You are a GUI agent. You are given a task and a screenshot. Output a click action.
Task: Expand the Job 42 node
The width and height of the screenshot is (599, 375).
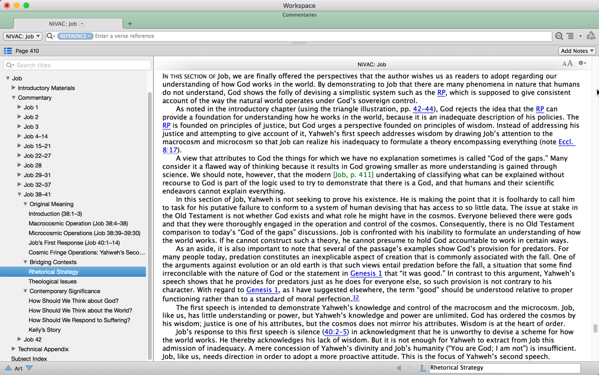pos(19,339)
